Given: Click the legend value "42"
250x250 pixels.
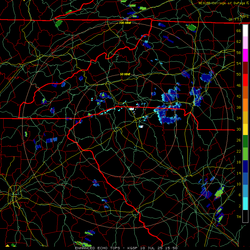Looking at the screenshot, I should (239, 96).
